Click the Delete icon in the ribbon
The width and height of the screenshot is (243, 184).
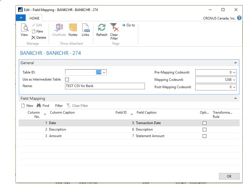pos(34,38)
